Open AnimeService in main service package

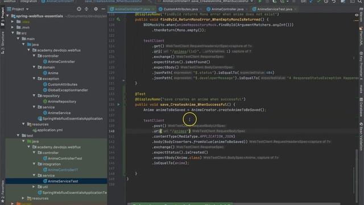[x=59, y=113]
